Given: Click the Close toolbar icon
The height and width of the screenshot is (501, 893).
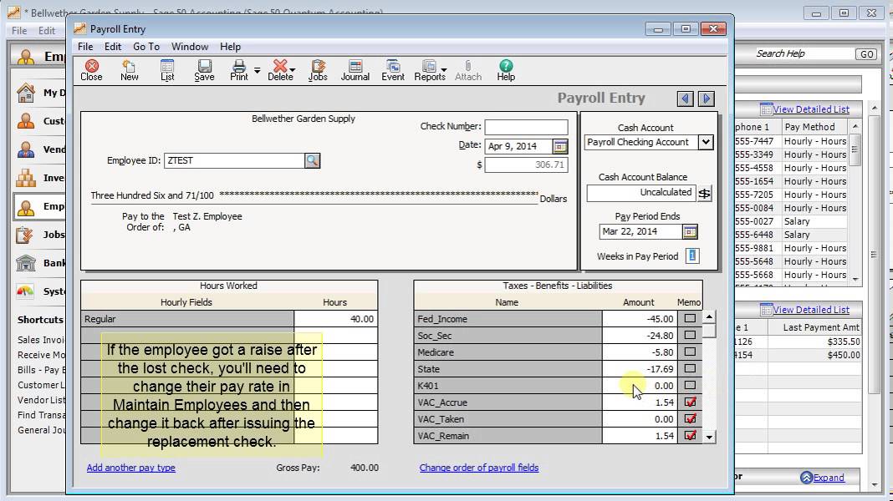Looking at the screenshot, I should click(x=91, y=70).
